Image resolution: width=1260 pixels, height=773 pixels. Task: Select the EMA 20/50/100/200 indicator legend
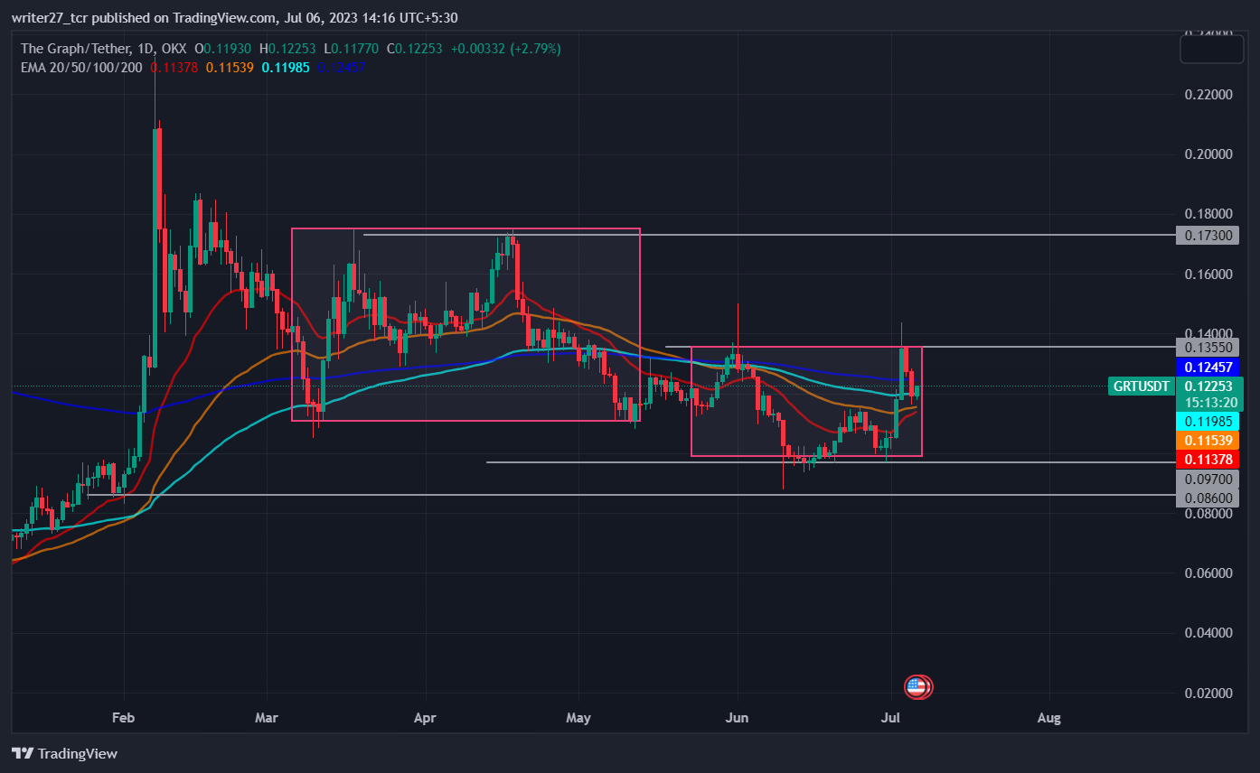[x=80, y=67]
